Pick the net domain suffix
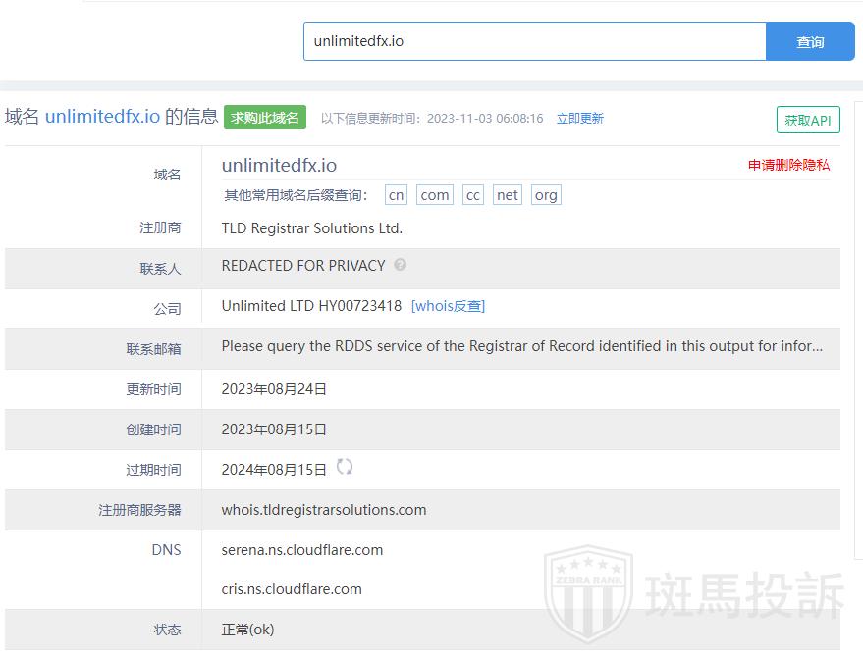 [x=507, y=195]
